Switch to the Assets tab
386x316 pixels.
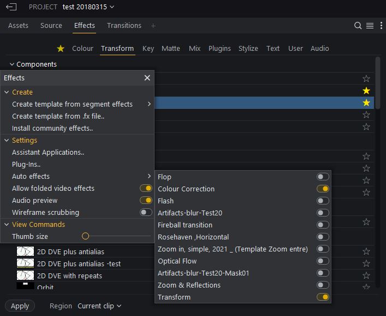[18, 25]
